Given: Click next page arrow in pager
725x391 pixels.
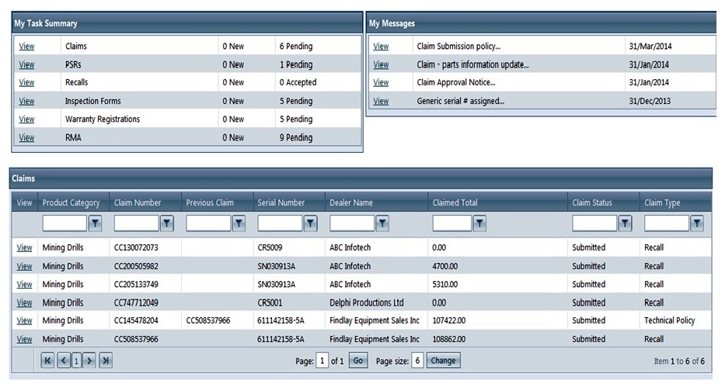Looking at the screenshot, I should tap(90, 361).
